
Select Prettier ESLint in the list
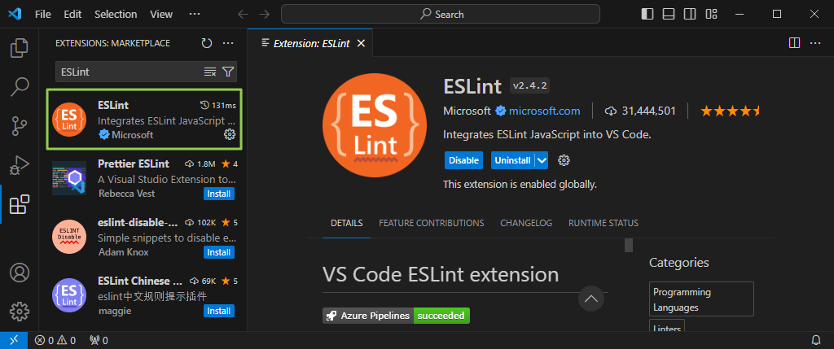coord(144,178)
